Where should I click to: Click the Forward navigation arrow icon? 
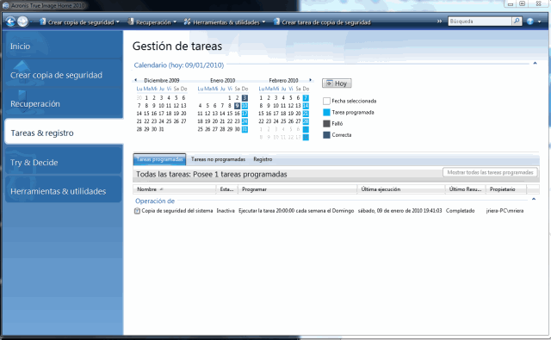pos(23,22)
